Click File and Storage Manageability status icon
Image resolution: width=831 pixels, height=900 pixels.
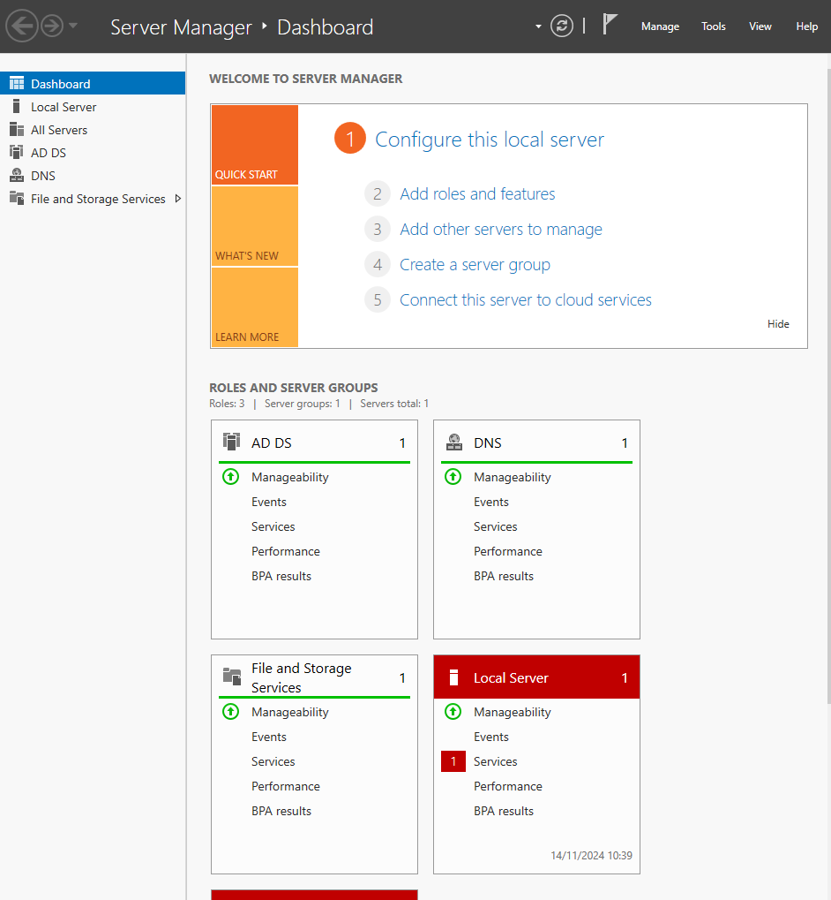(x=230, y=712)
